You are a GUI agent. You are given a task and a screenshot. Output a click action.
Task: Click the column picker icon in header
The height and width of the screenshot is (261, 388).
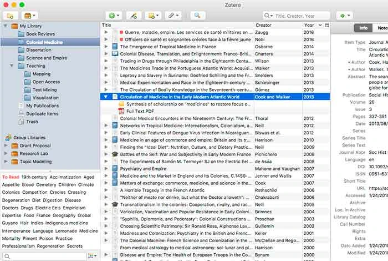(x=326, y=25)
